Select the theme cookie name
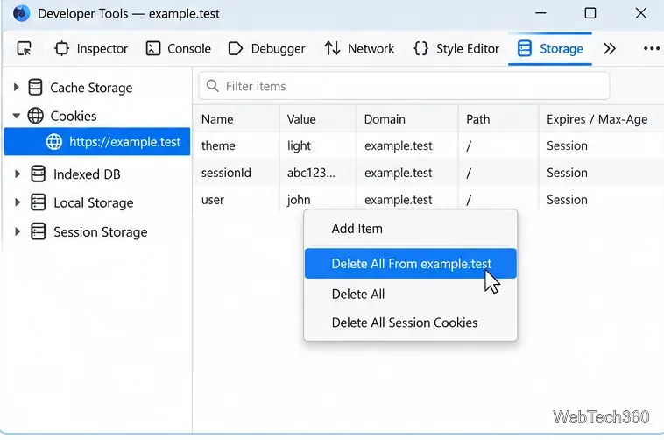664x440 pixels. [218, 145]
